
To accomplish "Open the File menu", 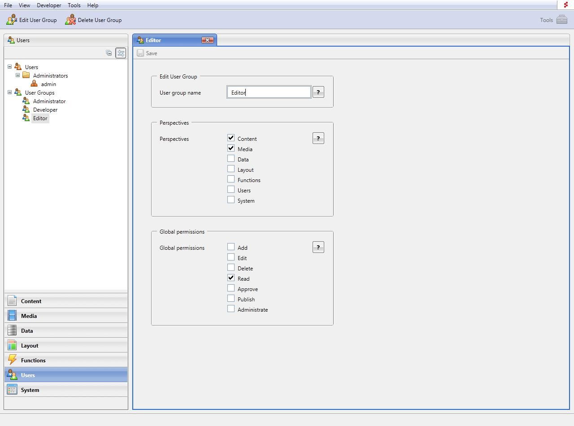I will (x=8, y=5).
